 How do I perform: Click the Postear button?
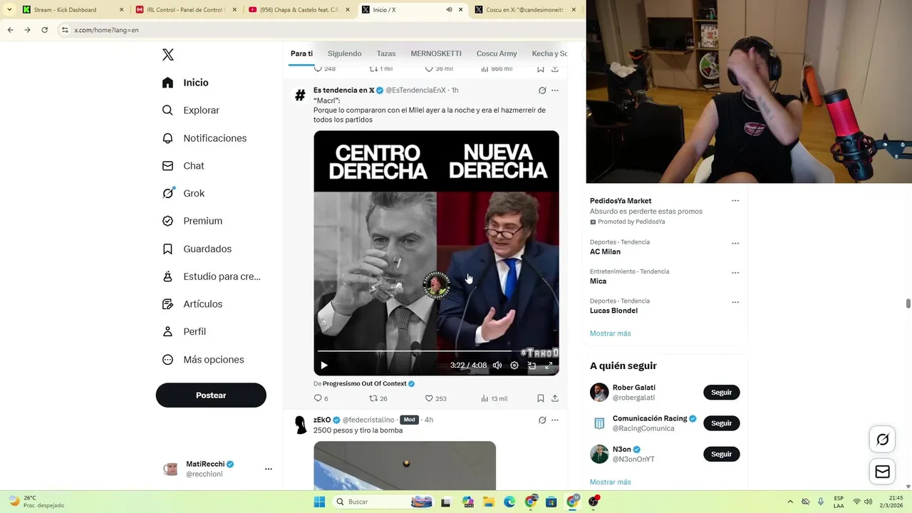pos(211,395)
